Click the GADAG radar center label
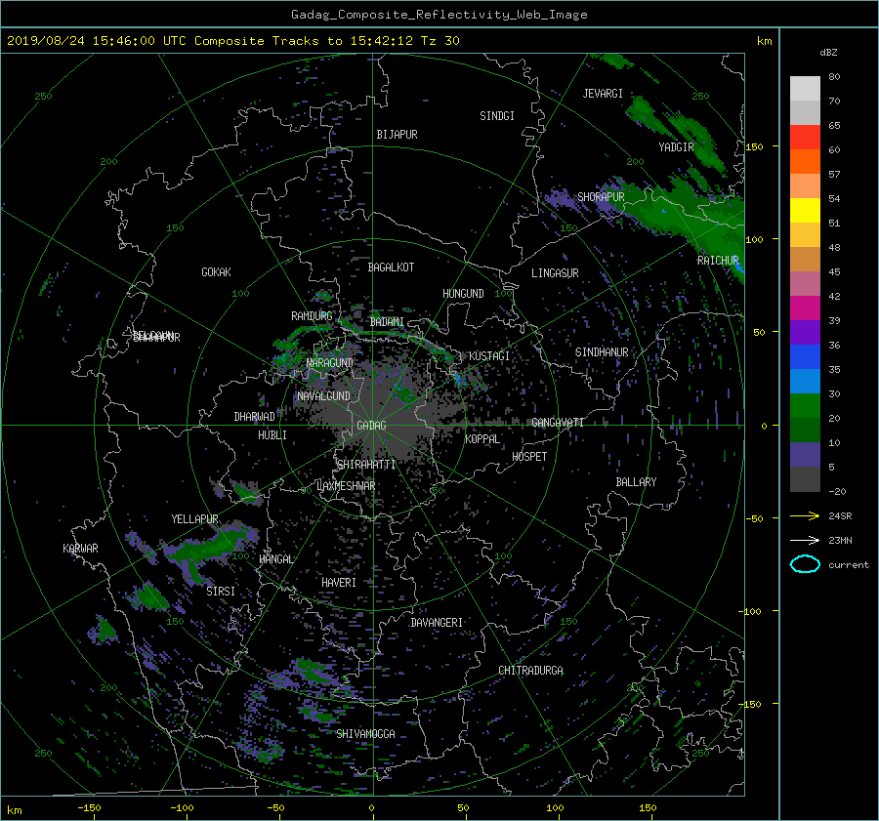This screenshot has width=879, height=821. (x=372, y=426)
